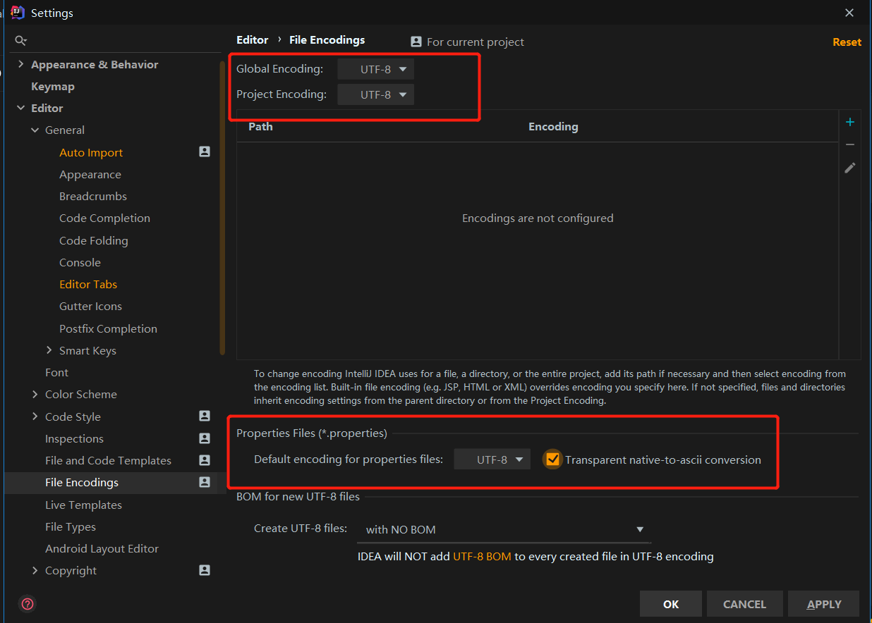Click project icon beside File and Code Templates
Viewport: 872px width, 623px height.
point(205,460)
